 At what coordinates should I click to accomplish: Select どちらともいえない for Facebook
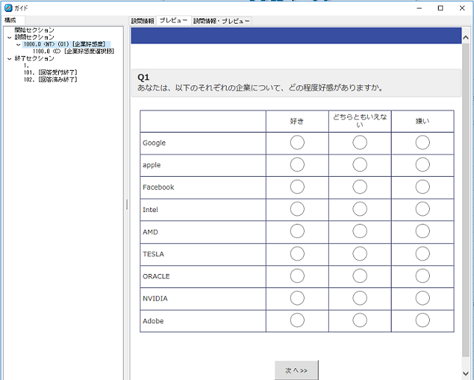click(360, 187)
